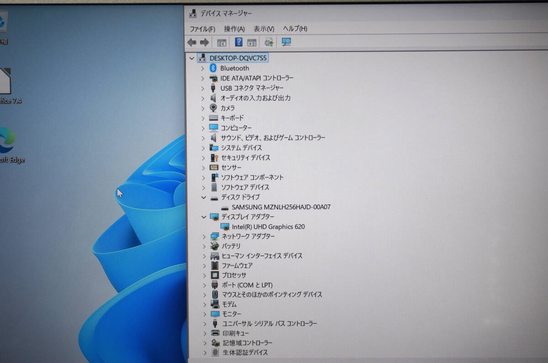Click the speaker icon beside オーディオの入力および出力
Viewport: 548px width, 363px height.
click(x=213, y=98)
